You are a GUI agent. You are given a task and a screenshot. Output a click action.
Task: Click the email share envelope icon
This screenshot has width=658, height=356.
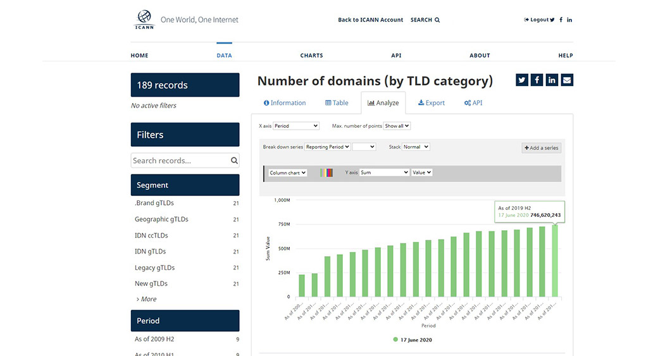(567, 80)
